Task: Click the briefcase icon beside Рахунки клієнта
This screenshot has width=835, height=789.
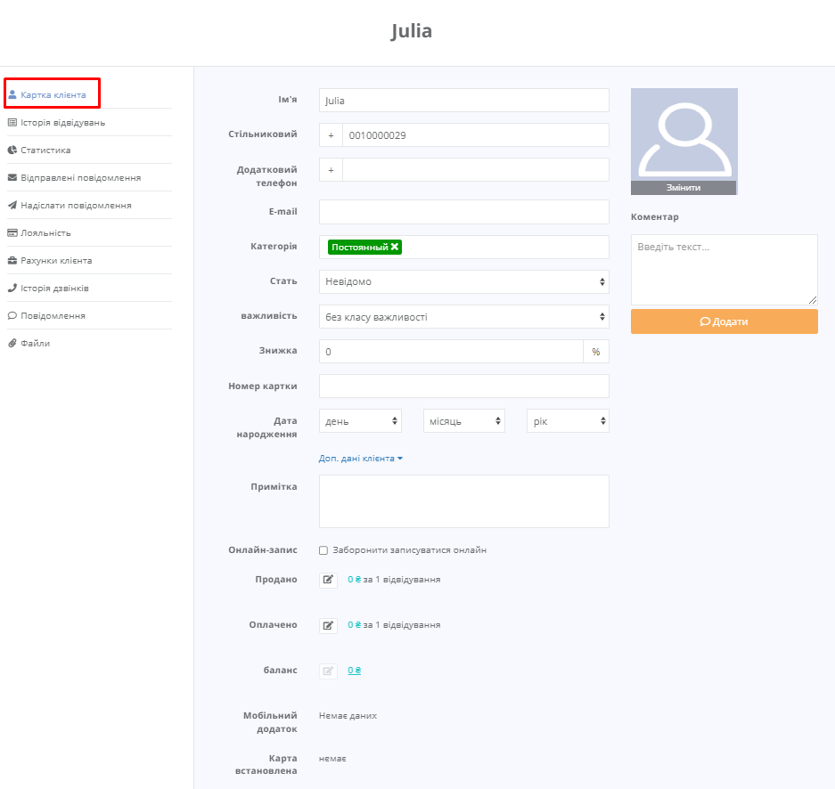Action: pyautogui.click(x=12, y=261)
